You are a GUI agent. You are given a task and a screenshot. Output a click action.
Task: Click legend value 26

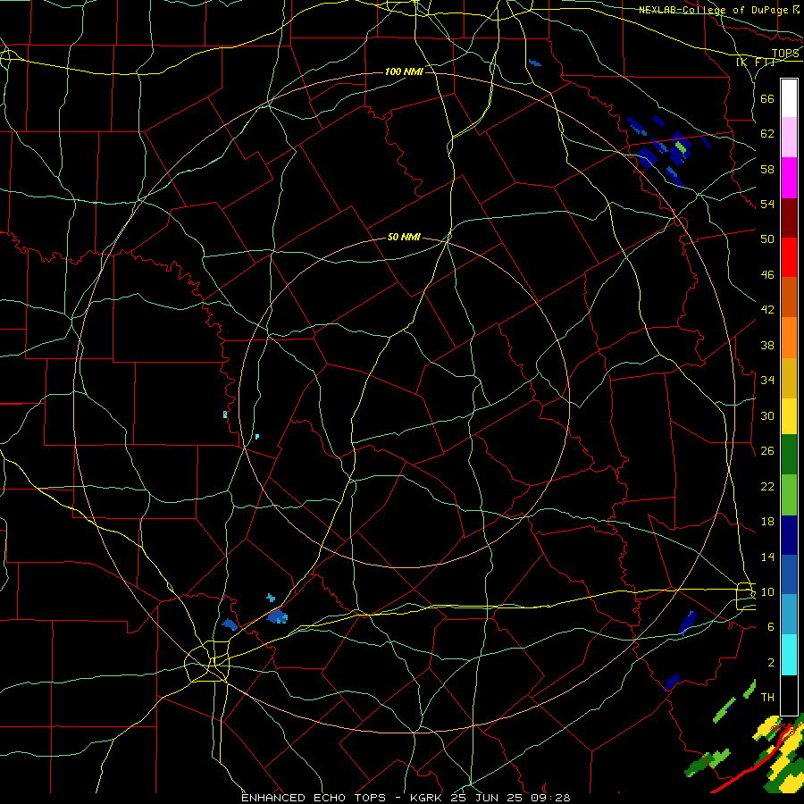click(767, 451)
